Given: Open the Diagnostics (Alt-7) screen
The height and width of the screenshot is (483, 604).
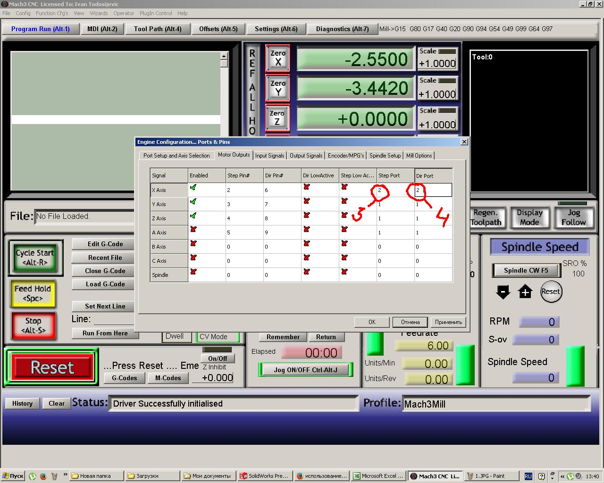Looking at the screenshot, I should point(343,29).
